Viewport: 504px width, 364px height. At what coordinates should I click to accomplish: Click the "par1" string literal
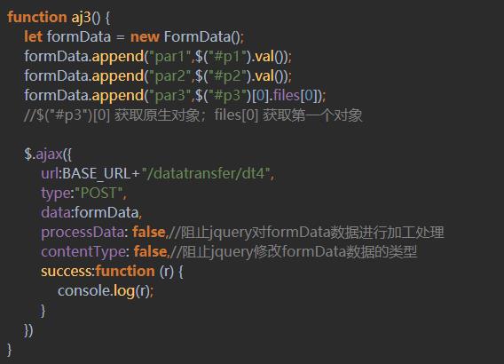pos(170,57)
